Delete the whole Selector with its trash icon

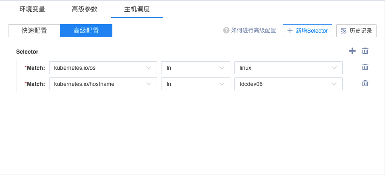(x=365, y=51)
